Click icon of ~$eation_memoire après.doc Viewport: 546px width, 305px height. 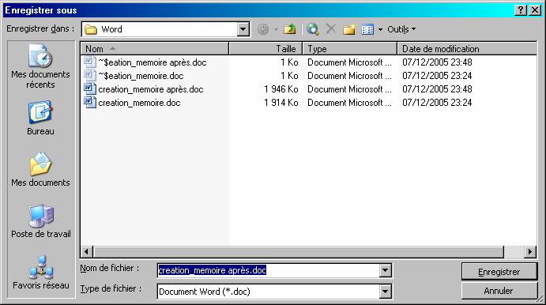click(90, 62)
